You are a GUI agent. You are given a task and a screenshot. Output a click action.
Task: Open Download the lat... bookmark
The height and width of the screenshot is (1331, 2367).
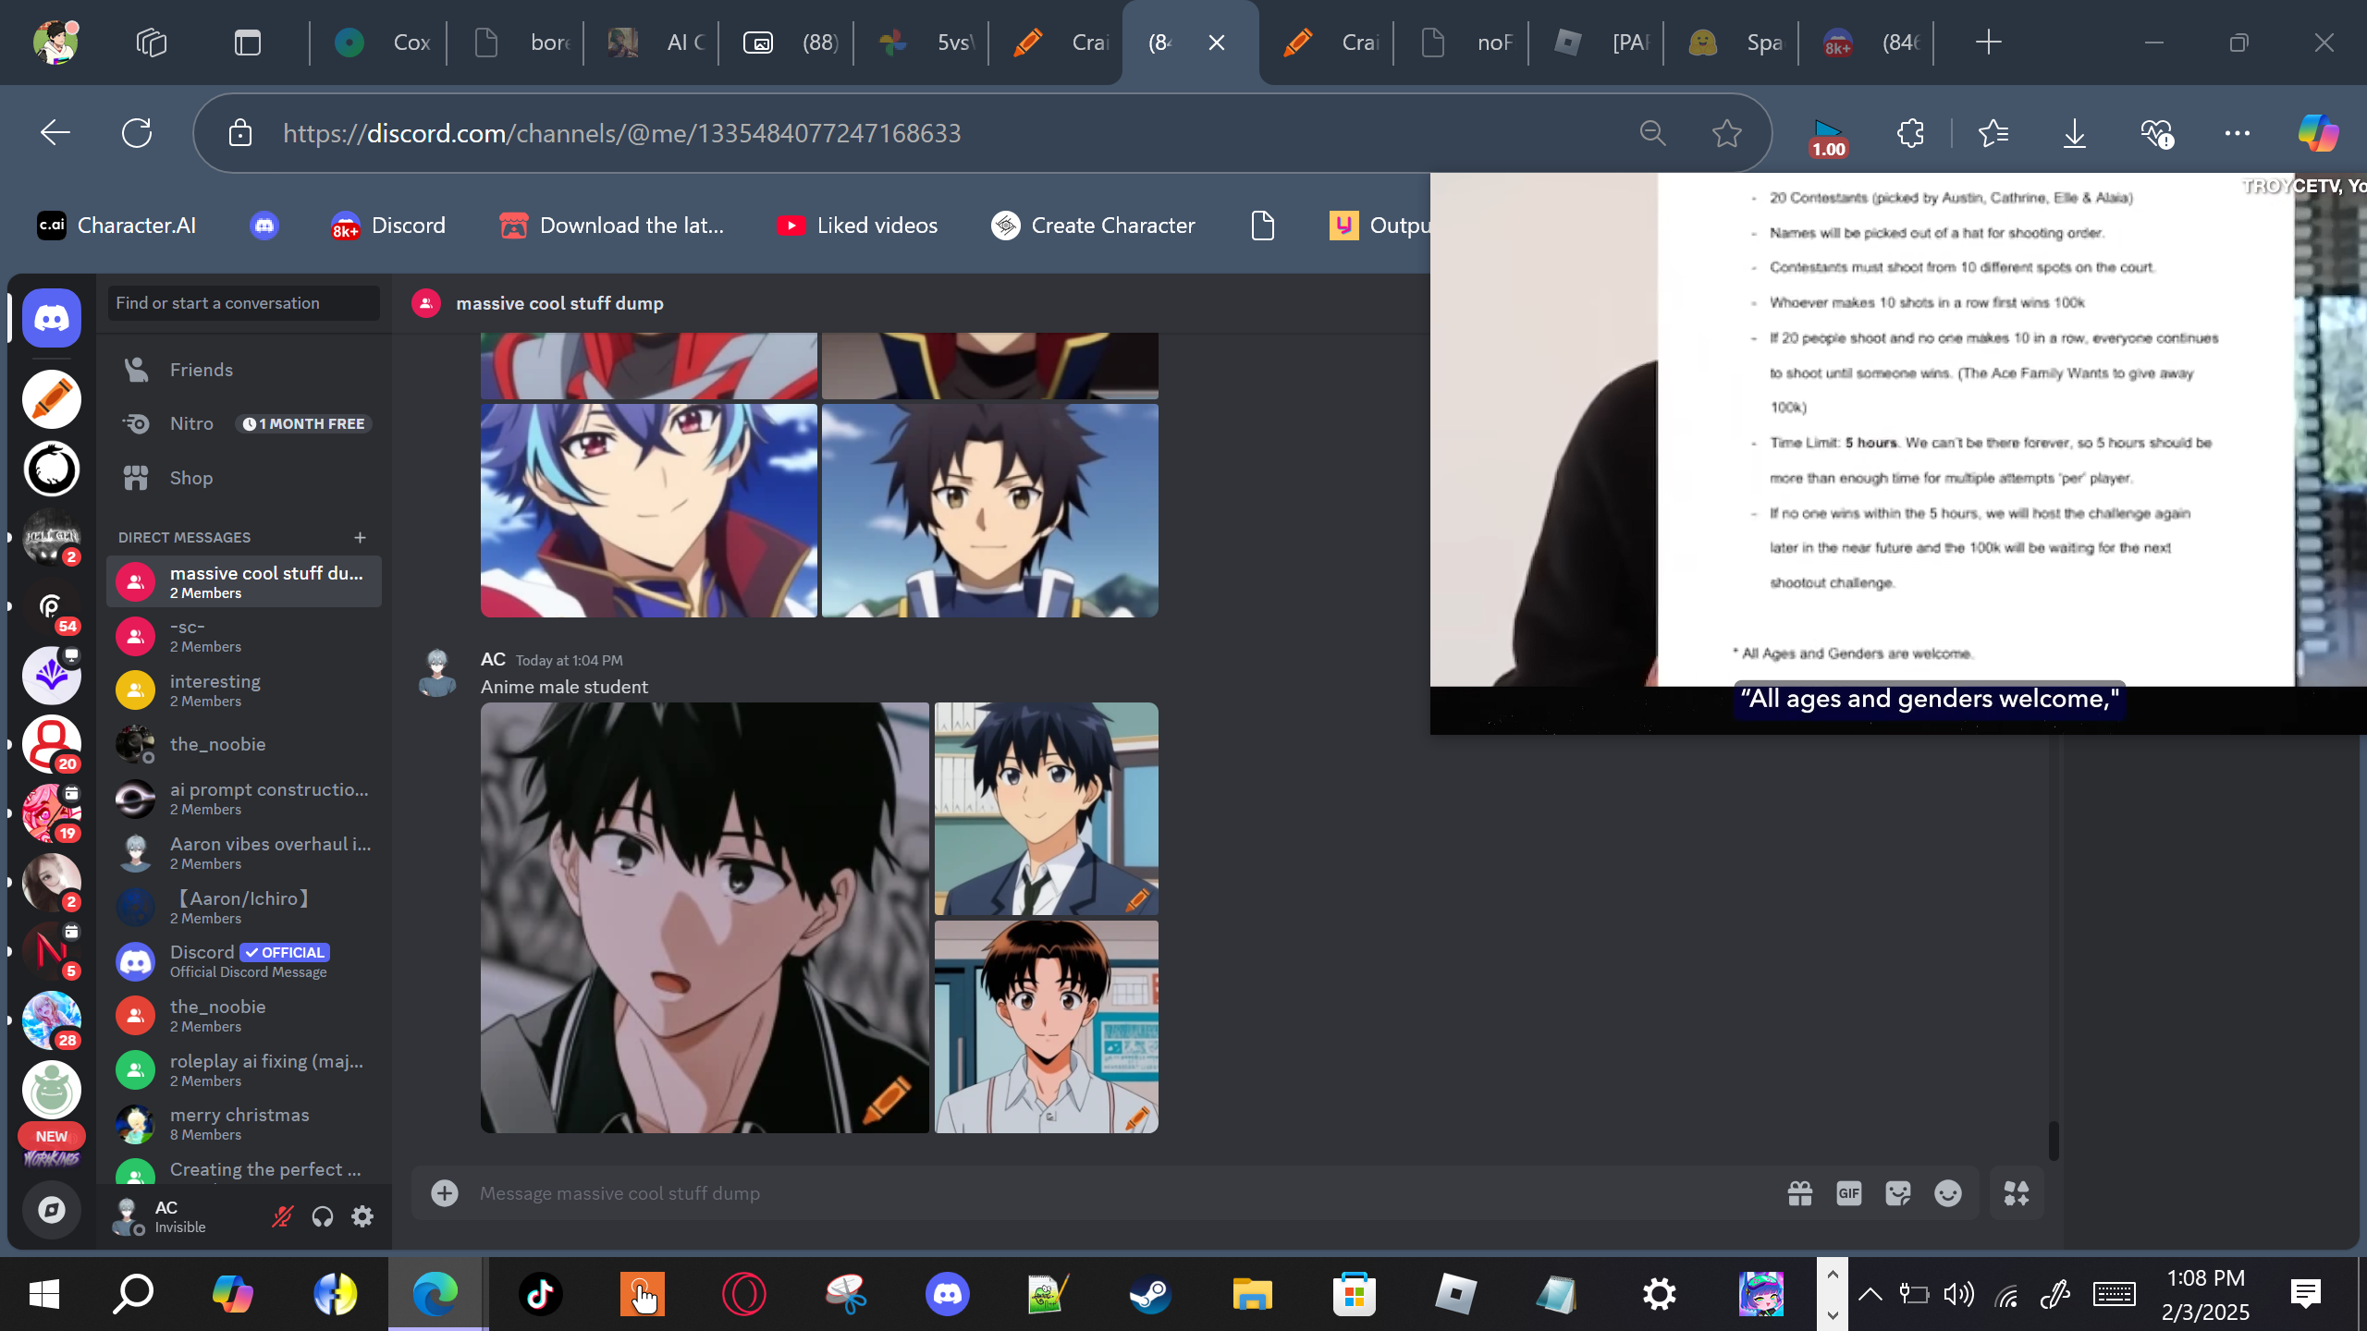(612, 226)
